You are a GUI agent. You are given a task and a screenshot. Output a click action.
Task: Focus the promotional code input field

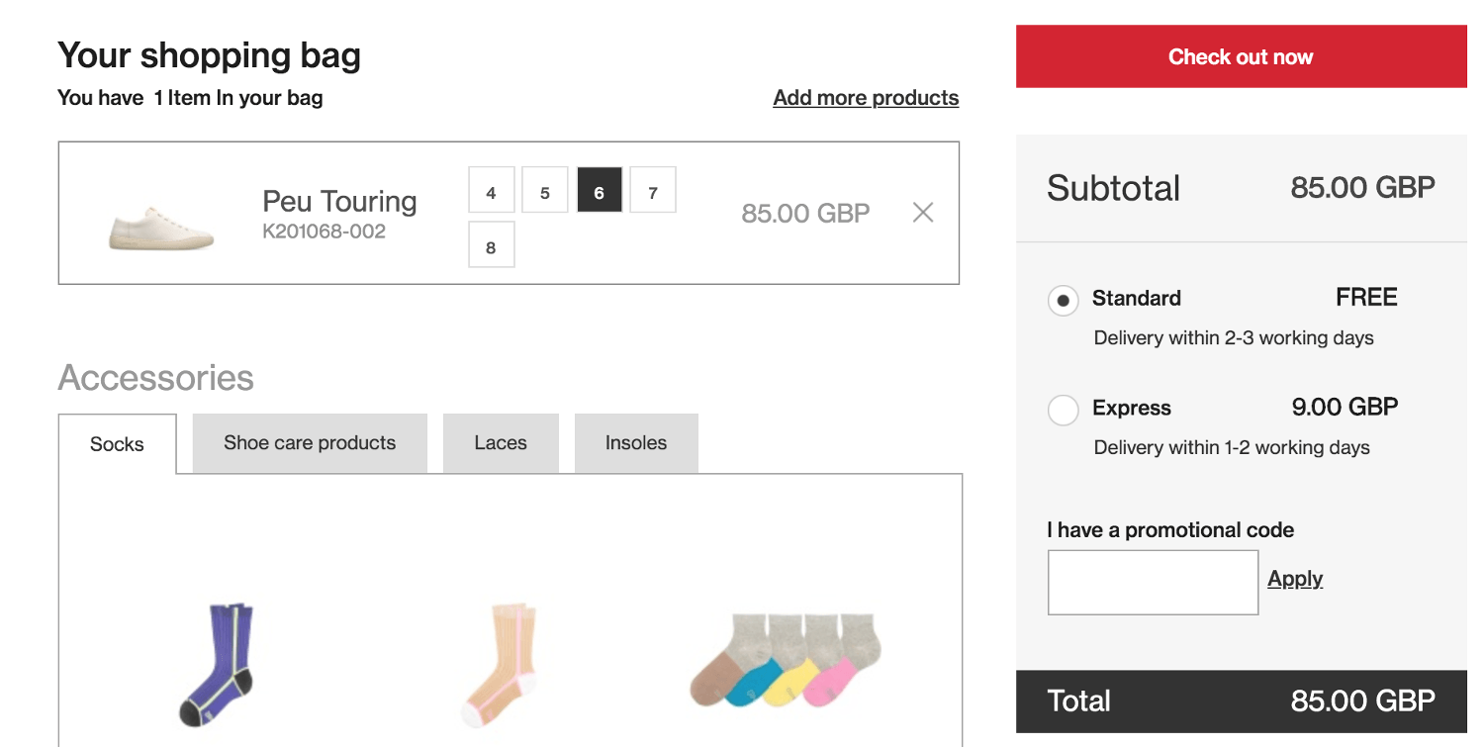point(1153,583)
